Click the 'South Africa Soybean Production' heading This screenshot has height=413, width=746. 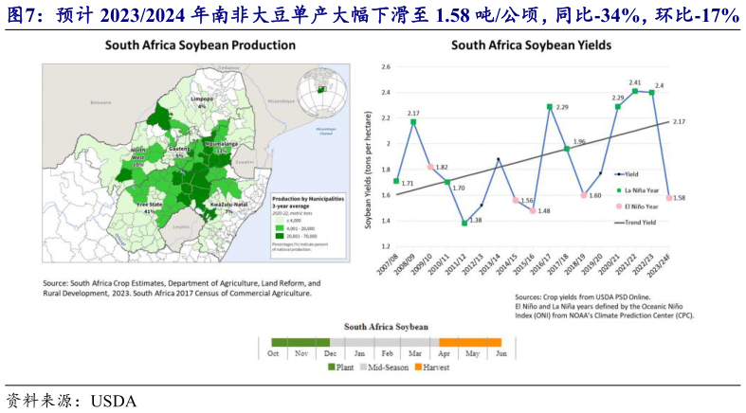200,45
